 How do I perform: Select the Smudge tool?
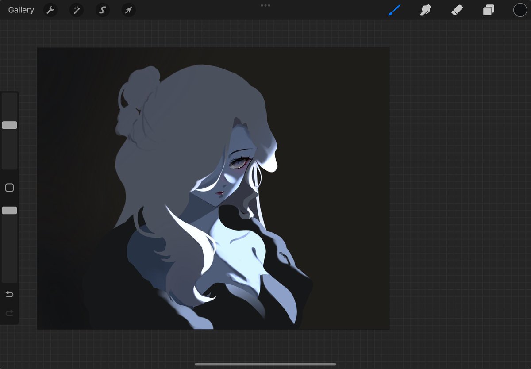click(425, 10)
